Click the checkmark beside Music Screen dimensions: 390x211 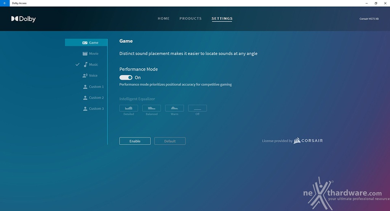coord(77,65)
